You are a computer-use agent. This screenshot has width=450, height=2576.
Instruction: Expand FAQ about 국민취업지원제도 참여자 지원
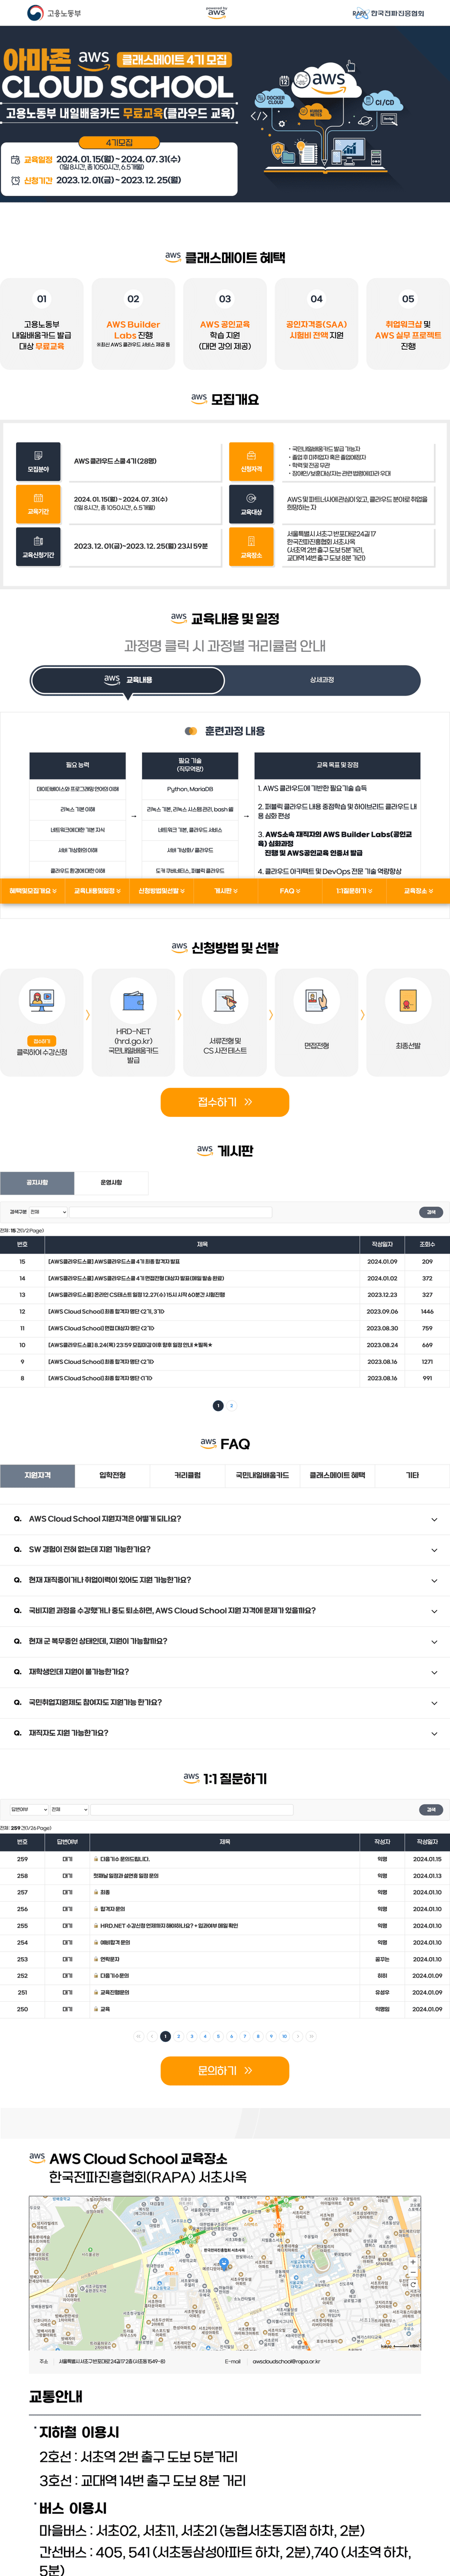[x=224, y=1702]
